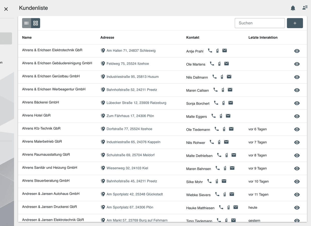Click the 'heute' last interaction cell

pos(253,207)
